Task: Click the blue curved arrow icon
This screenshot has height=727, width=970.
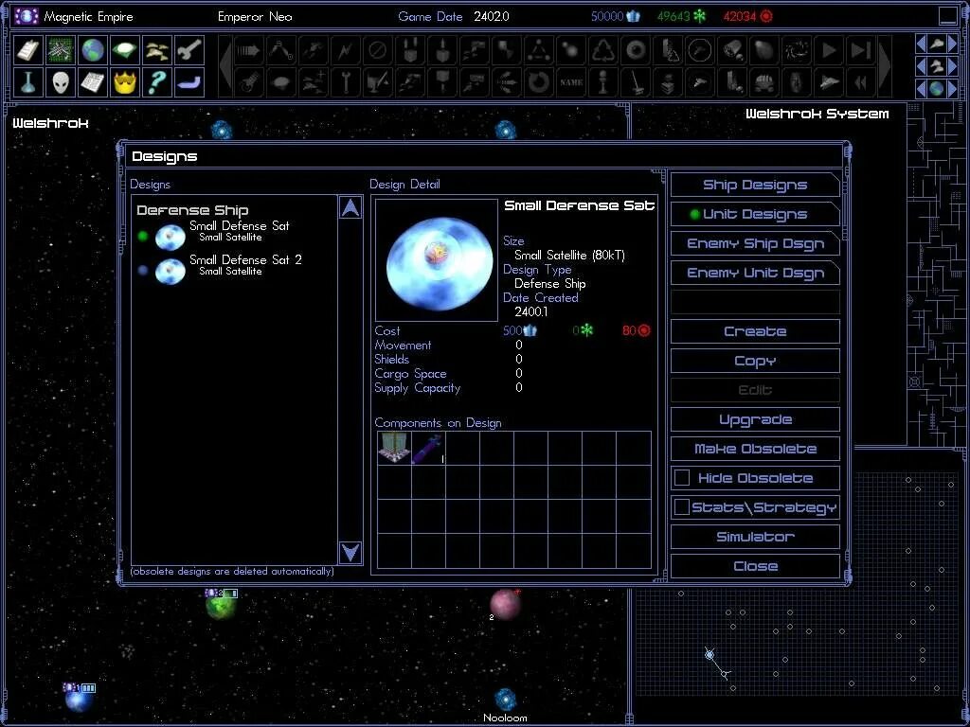Action: (189, 82)
